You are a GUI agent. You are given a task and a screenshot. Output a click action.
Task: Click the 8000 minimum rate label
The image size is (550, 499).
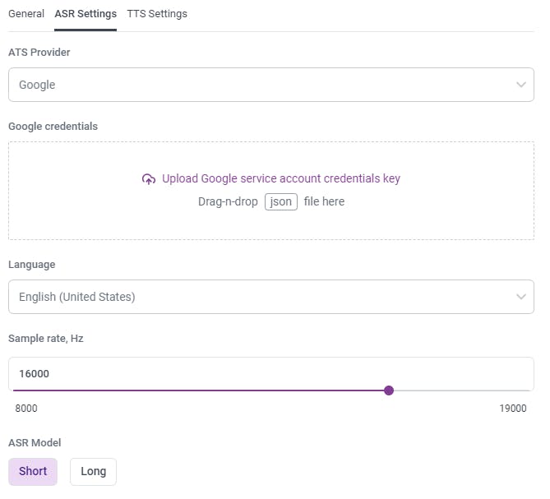click(x=26, y=408)
